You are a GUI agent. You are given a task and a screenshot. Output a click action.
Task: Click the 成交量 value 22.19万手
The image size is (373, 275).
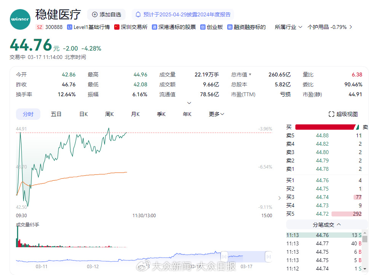pyautogui.click(x=207, y=75)
